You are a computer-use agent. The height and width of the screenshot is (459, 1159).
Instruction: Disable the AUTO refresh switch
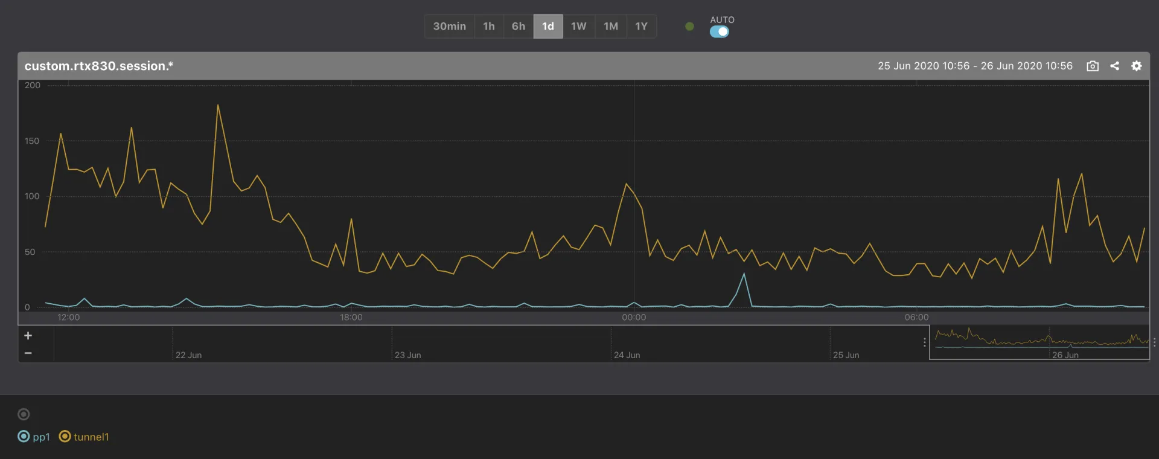coord(719,32)
